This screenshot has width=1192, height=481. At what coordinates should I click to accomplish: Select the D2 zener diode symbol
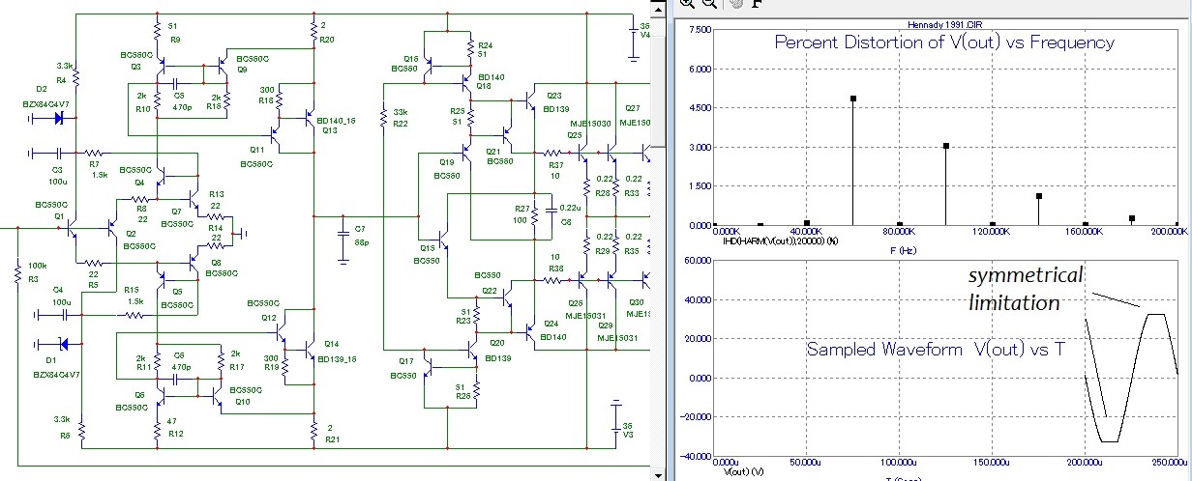[x=60, y=119]
